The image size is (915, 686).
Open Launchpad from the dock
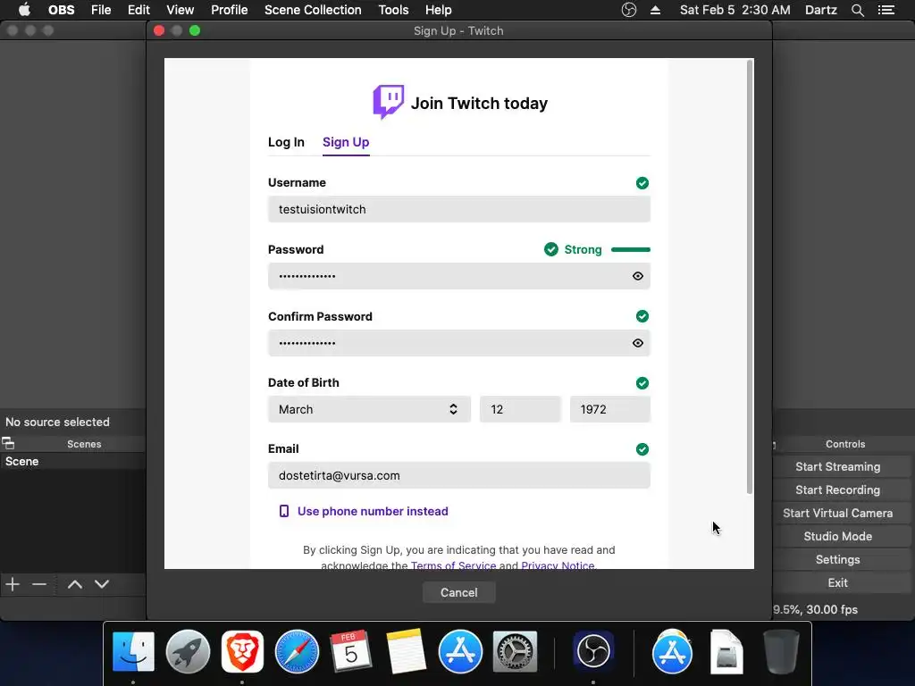pyautogui.click(x=188, y=651)
